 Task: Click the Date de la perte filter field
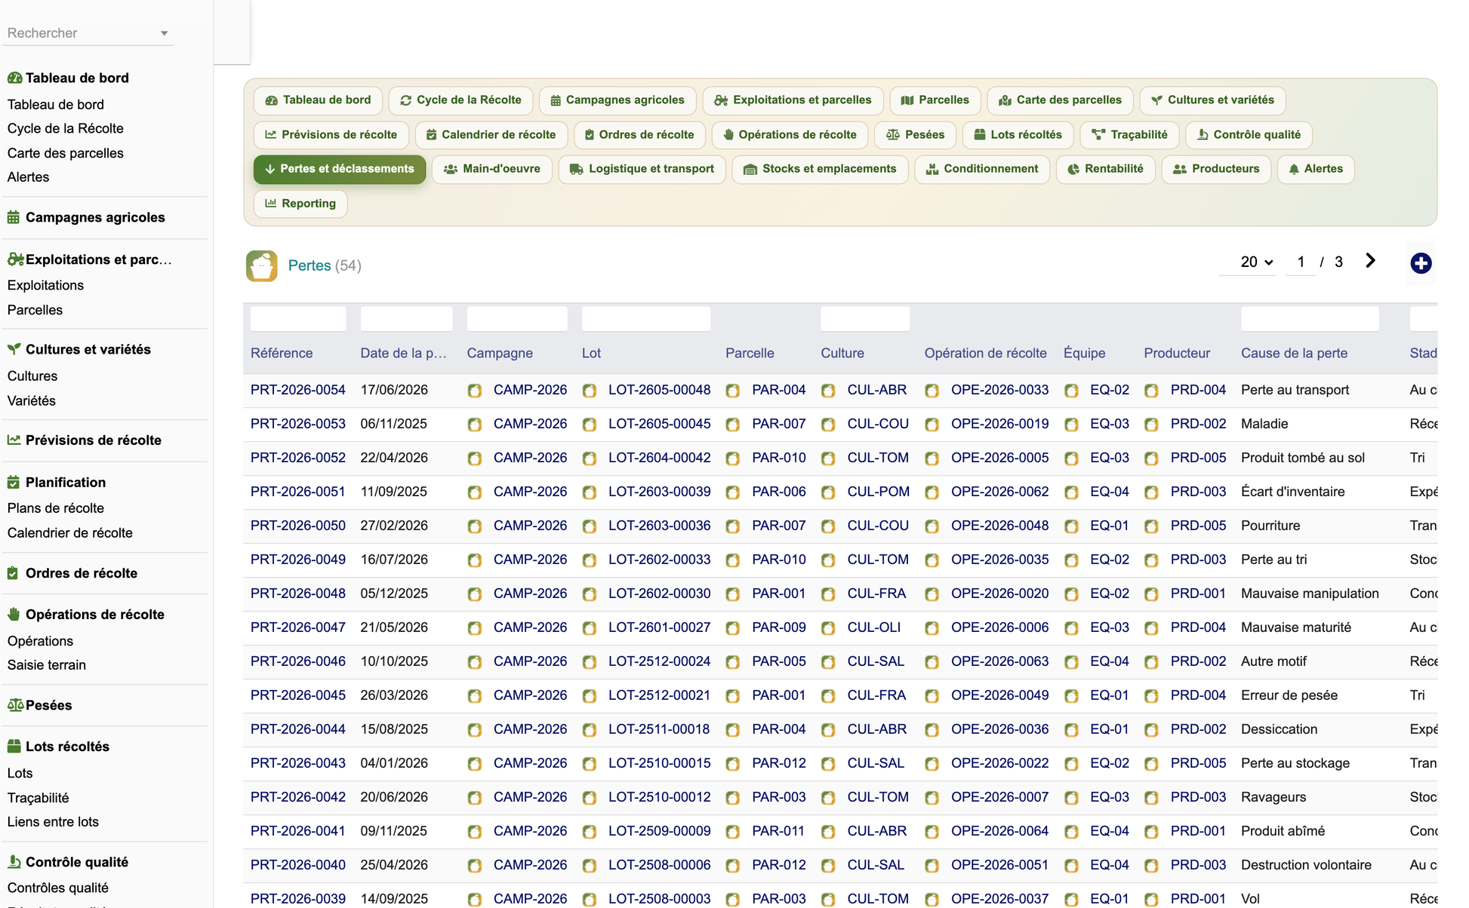(406, 319)
